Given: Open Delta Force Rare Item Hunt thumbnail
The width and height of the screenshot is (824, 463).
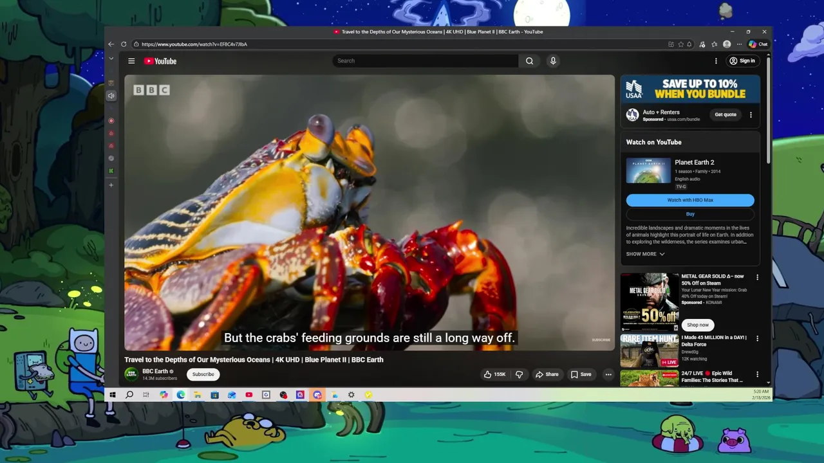Looking at the screenshot, I should click(x=649, y=350).
